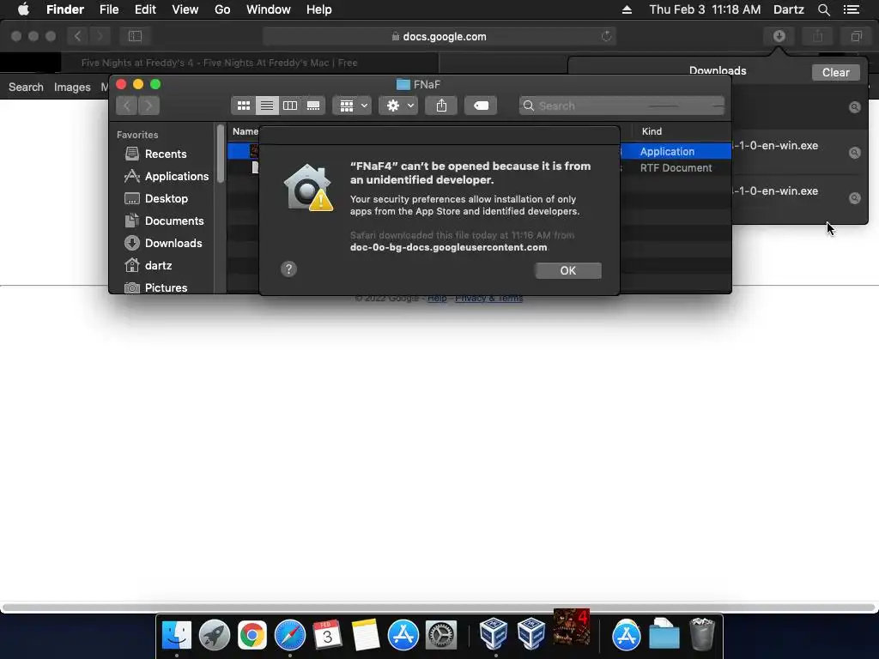879x659 pixels.
Task: Click Safari share toolbar button
Action: [x=818, y=36]
